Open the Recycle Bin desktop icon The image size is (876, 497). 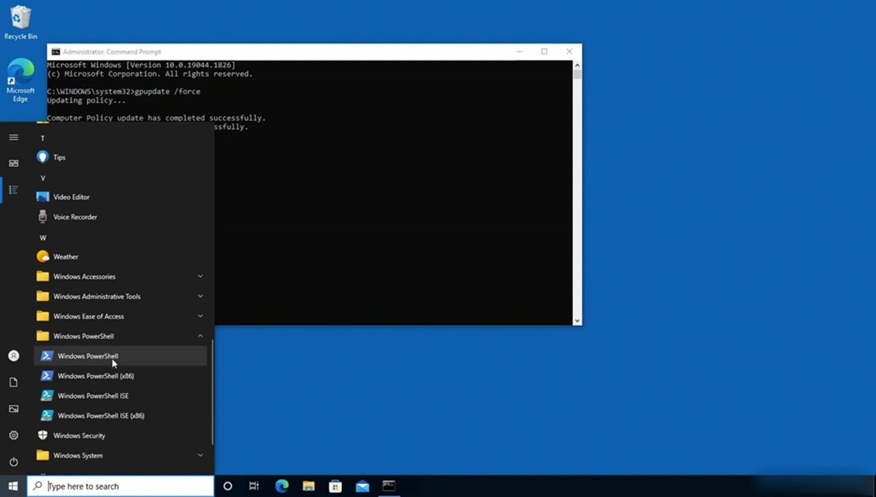(x=21, y=22)
